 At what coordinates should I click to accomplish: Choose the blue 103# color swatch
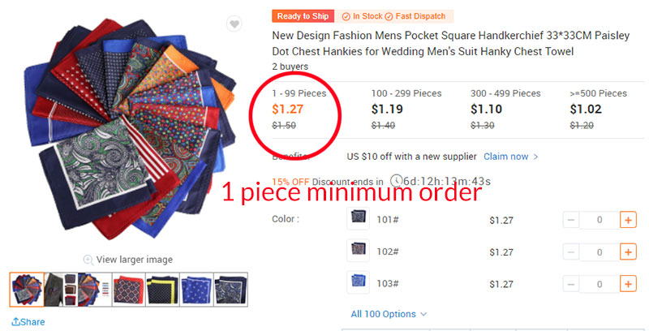click(x=358, y=282)
